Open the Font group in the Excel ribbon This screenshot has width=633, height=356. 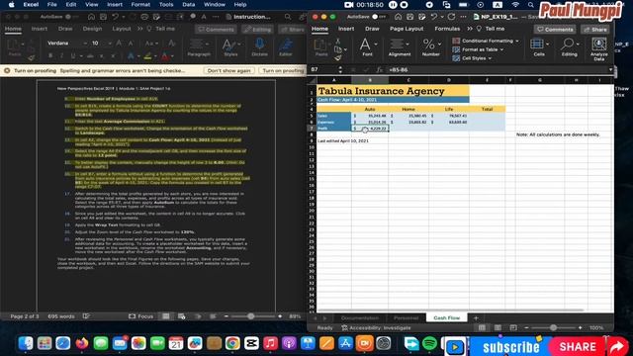coord(367,47)
